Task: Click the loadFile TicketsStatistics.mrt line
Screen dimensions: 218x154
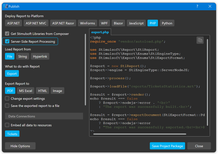Action: coord(145,86)
